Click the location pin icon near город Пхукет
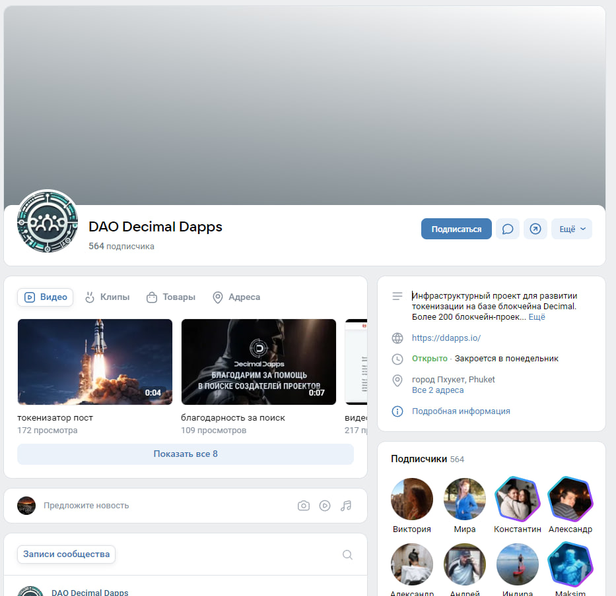616x596 pixels. pyautogui.click(x=397, y=380)
